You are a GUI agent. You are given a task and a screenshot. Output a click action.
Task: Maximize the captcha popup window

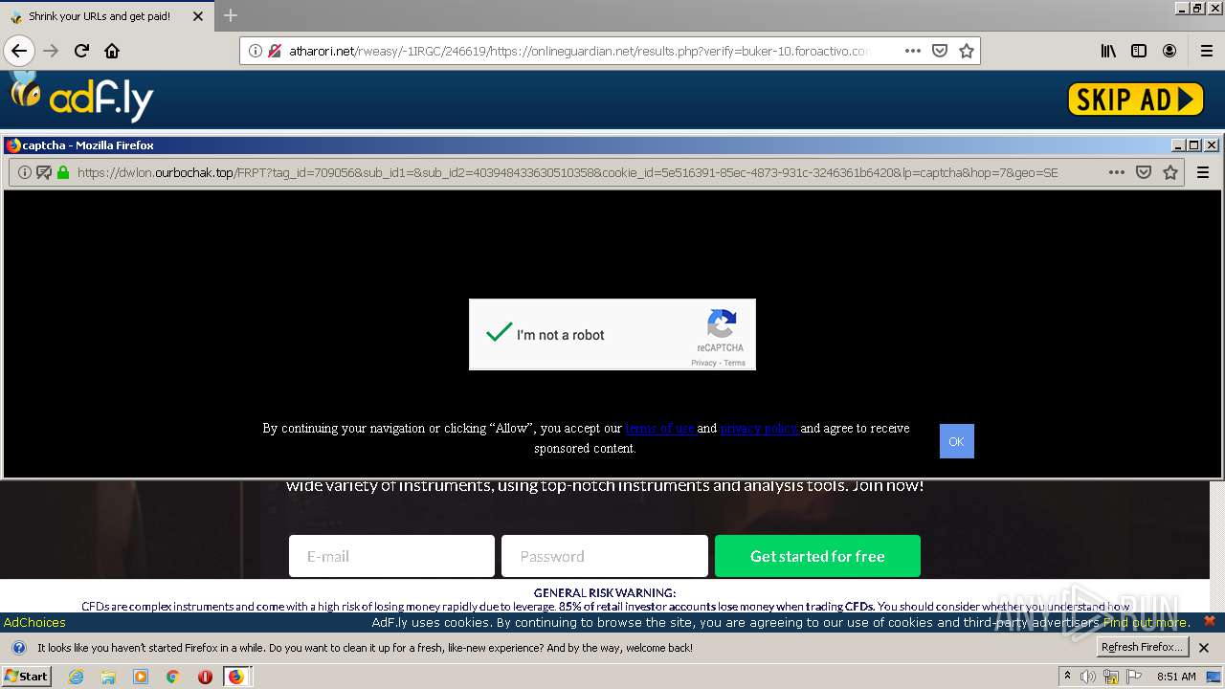[1193, 145]
